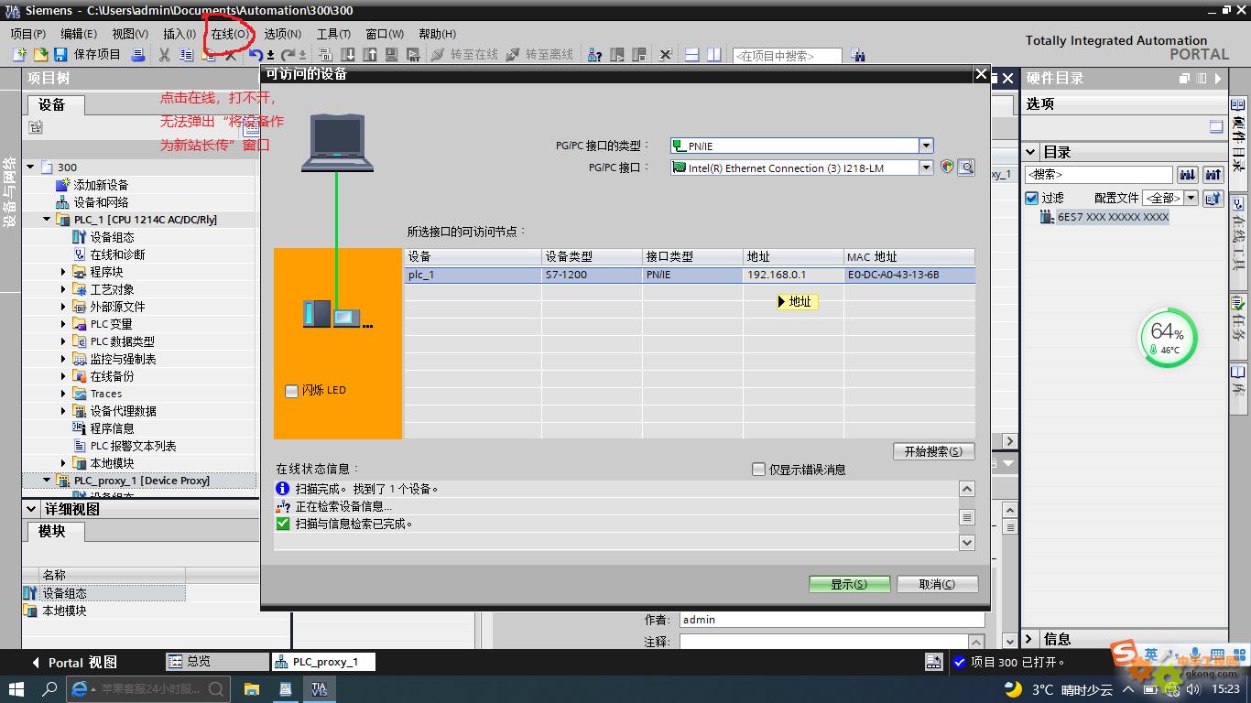The height and width of the screenshot is (703, 1251).
Task: Expand the 程序块 tree node
Action: click(64, 272)
